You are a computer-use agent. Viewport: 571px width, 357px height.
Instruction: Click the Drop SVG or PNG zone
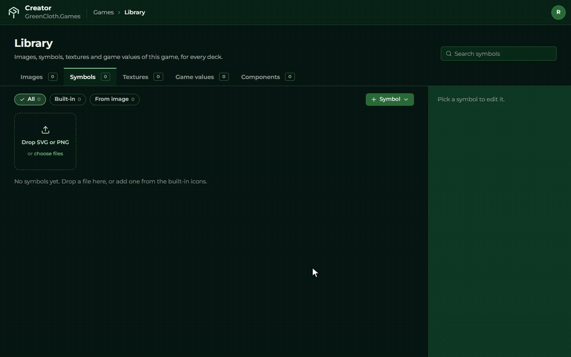point(45,142)
